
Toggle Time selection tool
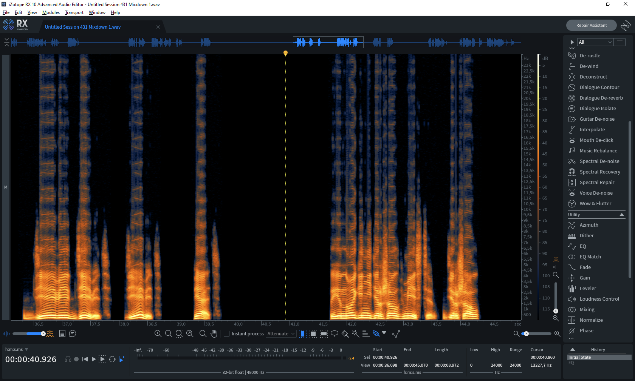point(303,333)
